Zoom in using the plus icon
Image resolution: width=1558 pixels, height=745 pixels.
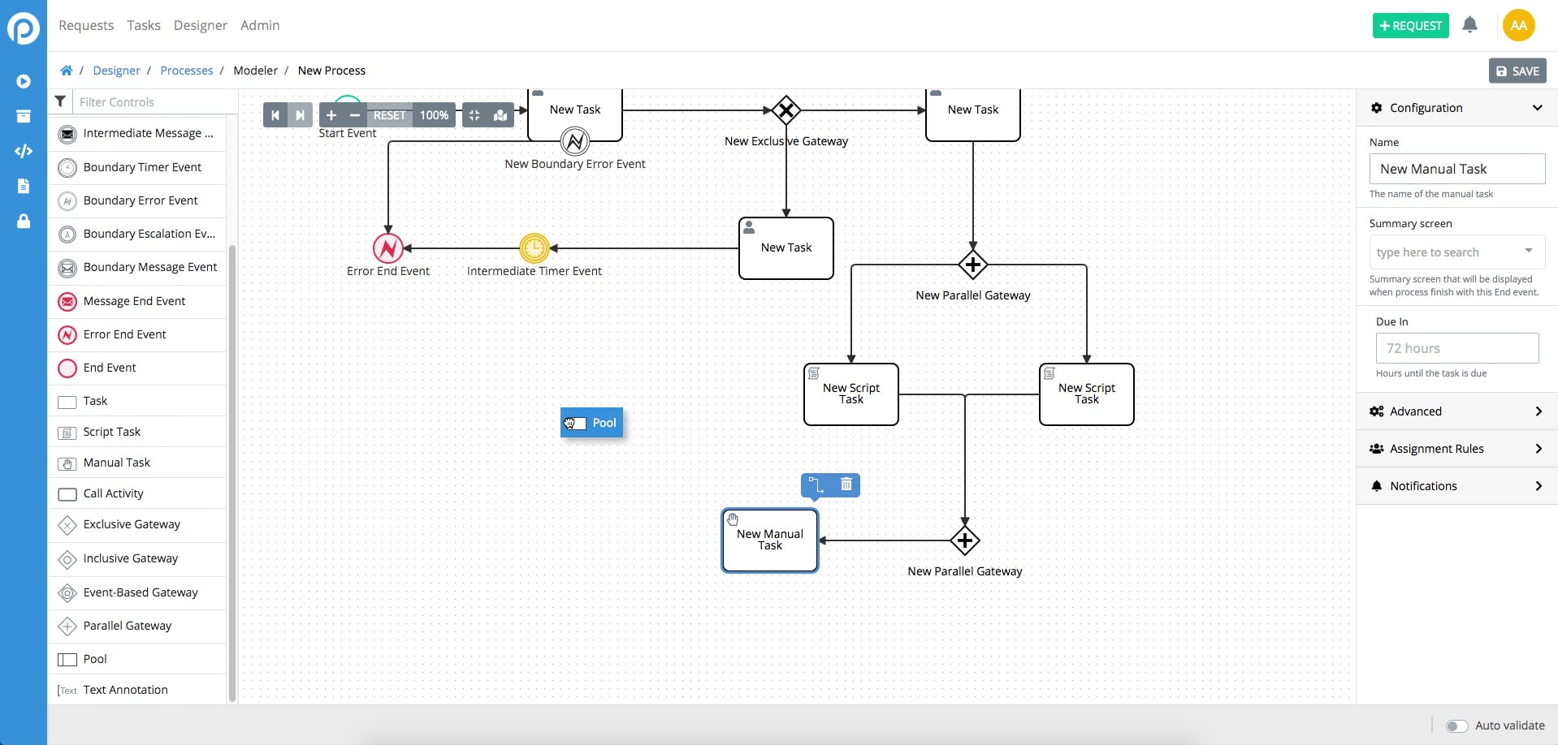(x=331, y=115)
